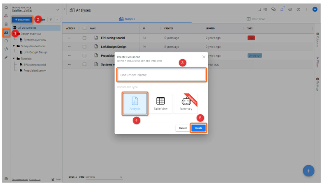
Task: Open actions menu for EPS sizing tutorial row
Action: coord(69,38)
